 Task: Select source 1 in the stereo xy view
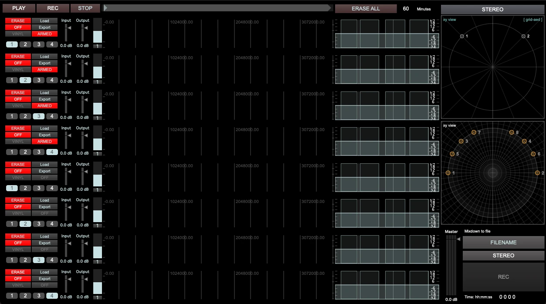click(462, 36)
